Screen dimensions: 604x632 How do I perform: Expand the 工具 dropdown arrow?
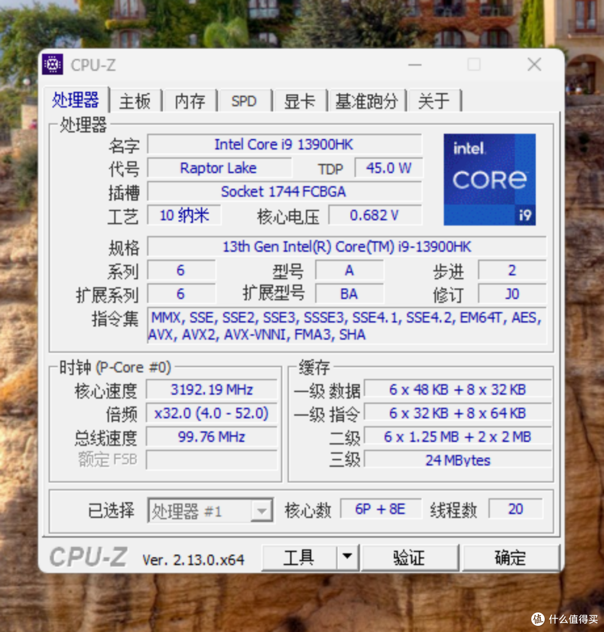pyautogui.click(x=347, y=558)
